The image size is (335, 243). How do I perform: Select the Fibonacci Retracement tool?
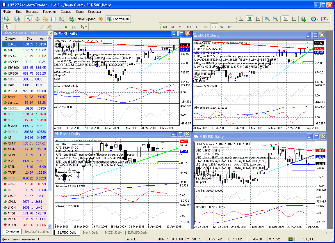point(58,27)
